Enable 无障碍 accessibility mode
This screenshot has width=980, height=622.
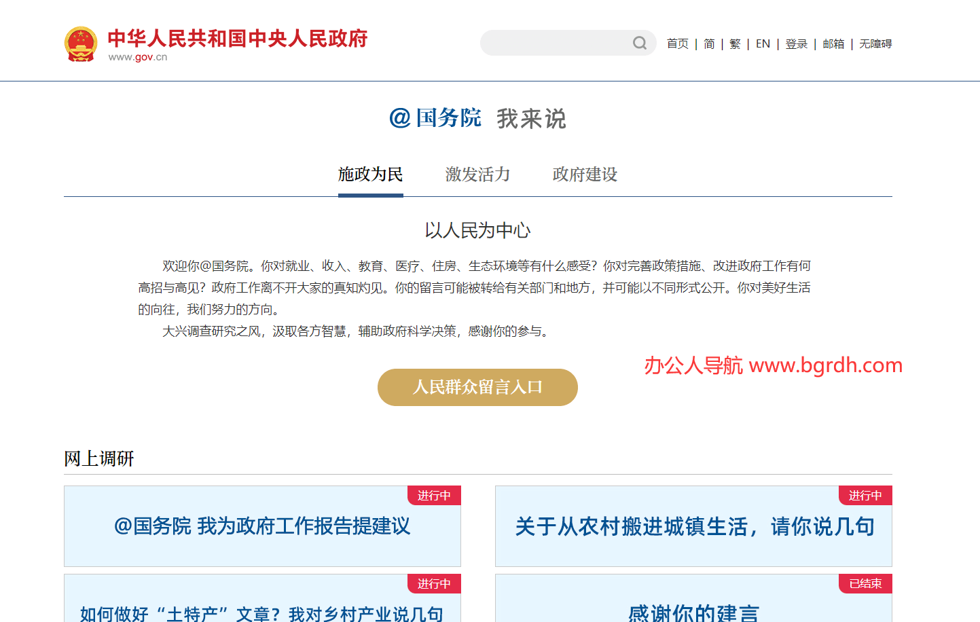coord(875,44)
